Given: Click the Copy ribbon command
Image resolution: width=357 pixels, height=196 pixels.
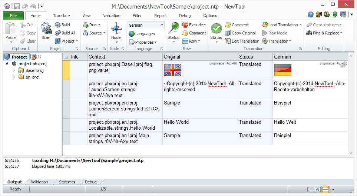Looking at the screenshot, I should [x=28, y=33].
